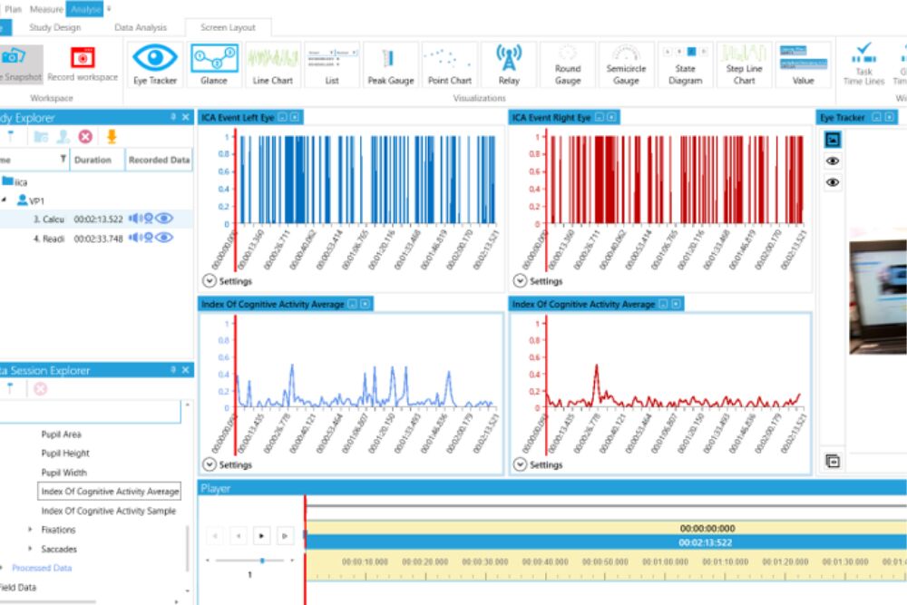Screen dimensions: 907x605
Task: Pick the Semicircle Gauge visualization
Action: point(626,60)
